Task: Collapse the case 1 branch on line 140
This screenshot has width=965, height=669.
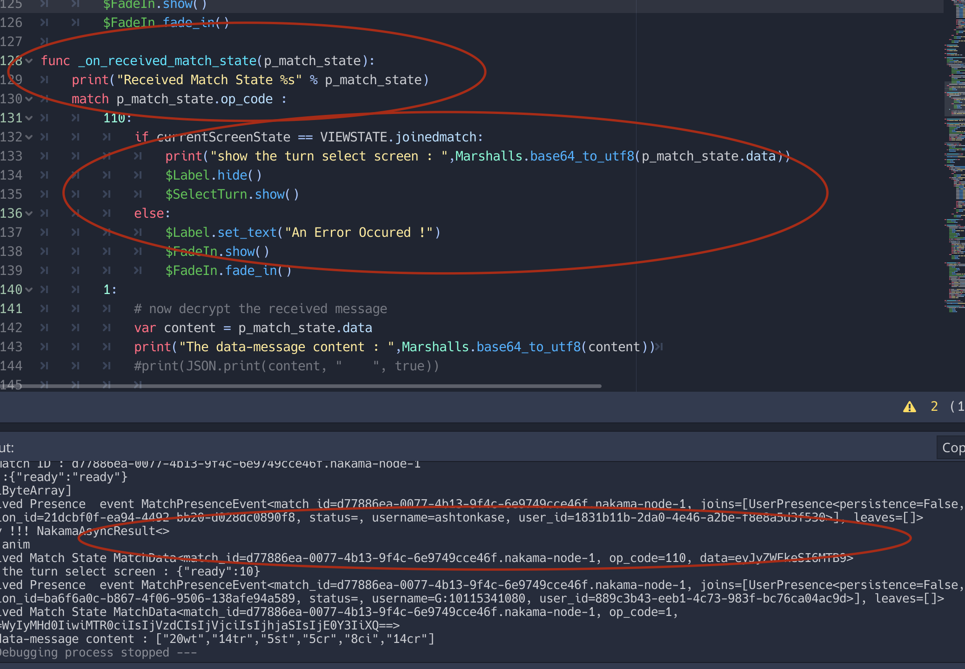Action: [29, 289]
